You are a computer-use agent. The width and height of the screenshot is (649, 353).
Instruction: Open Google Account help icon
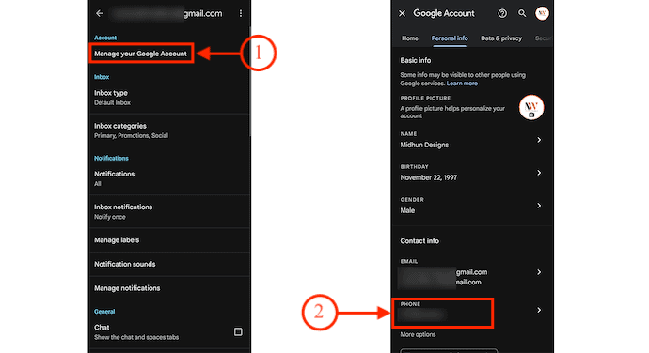tap(502, 14)
